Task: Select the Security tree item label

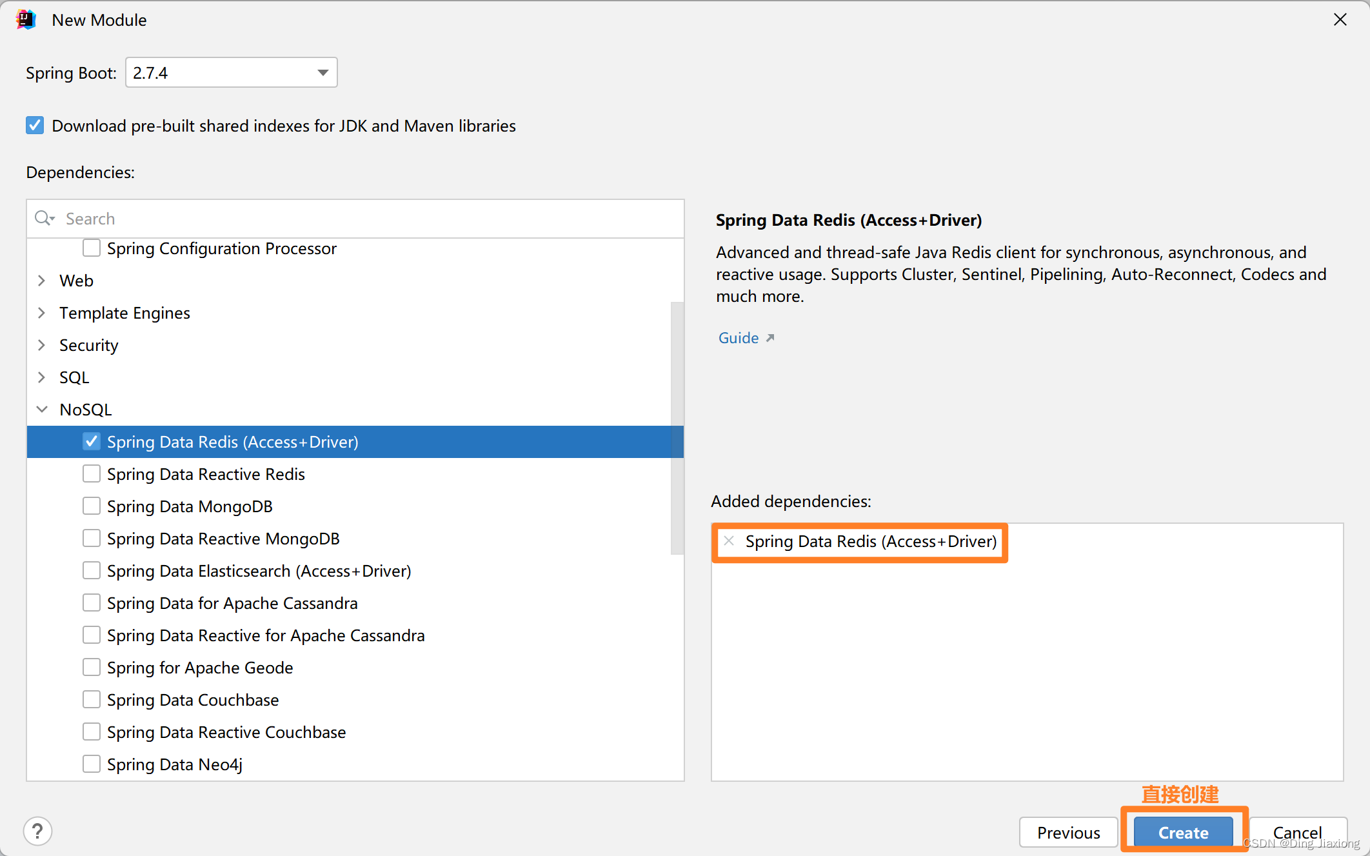Action: pos(88,345)
